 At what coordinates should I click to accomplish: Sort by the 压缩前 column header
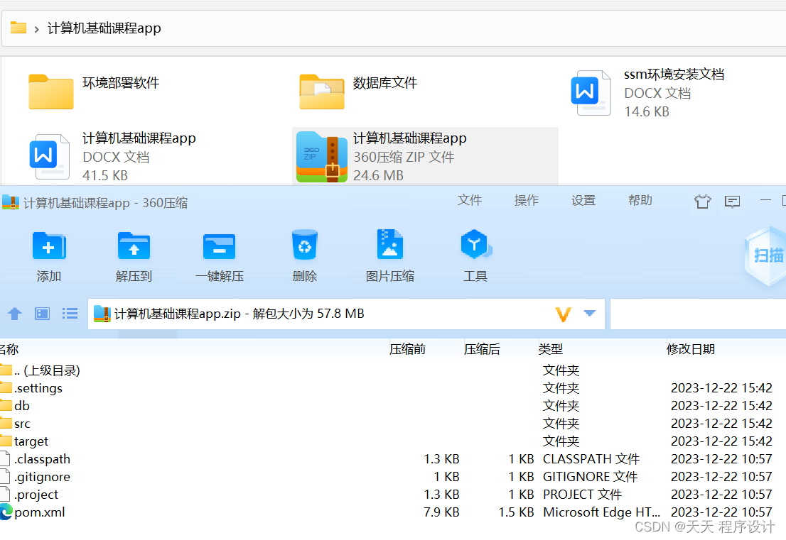point(407,349)
